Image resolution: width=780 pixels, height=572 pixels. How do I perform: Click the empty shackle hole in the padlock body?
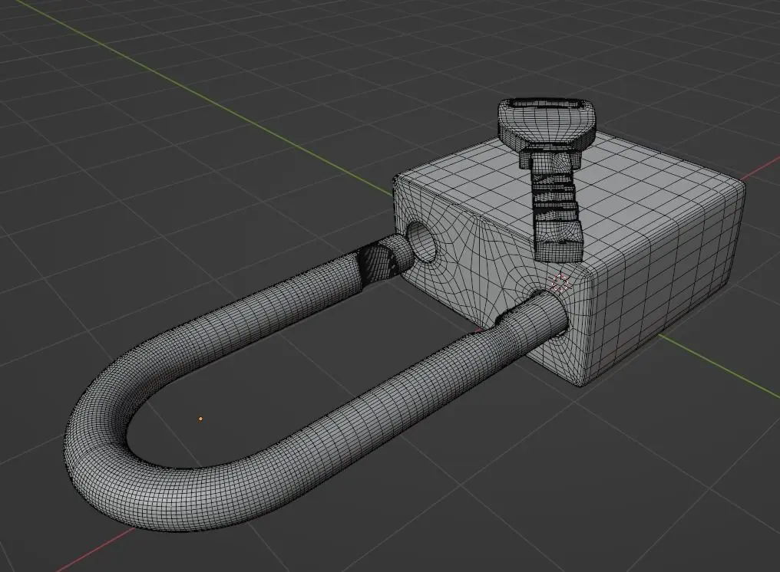(x=423, y=241)
